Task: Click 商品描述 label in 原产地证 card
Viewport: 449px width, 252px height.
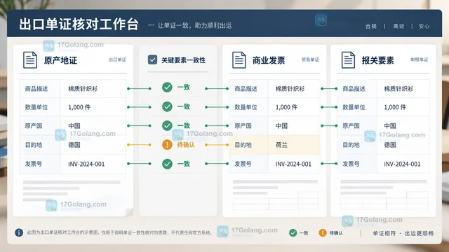Action: click(36, 89)
